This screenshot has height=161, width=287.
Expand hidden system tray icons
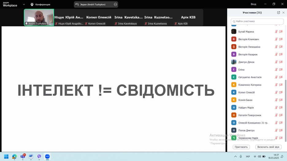point(235,156)
